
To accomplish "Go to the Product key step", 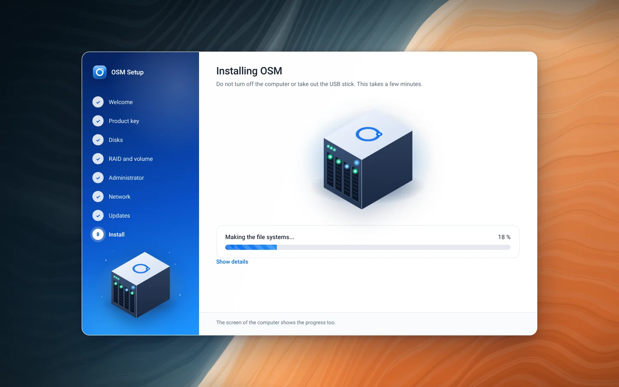I will pyautogui.click(x=124, y=121).
